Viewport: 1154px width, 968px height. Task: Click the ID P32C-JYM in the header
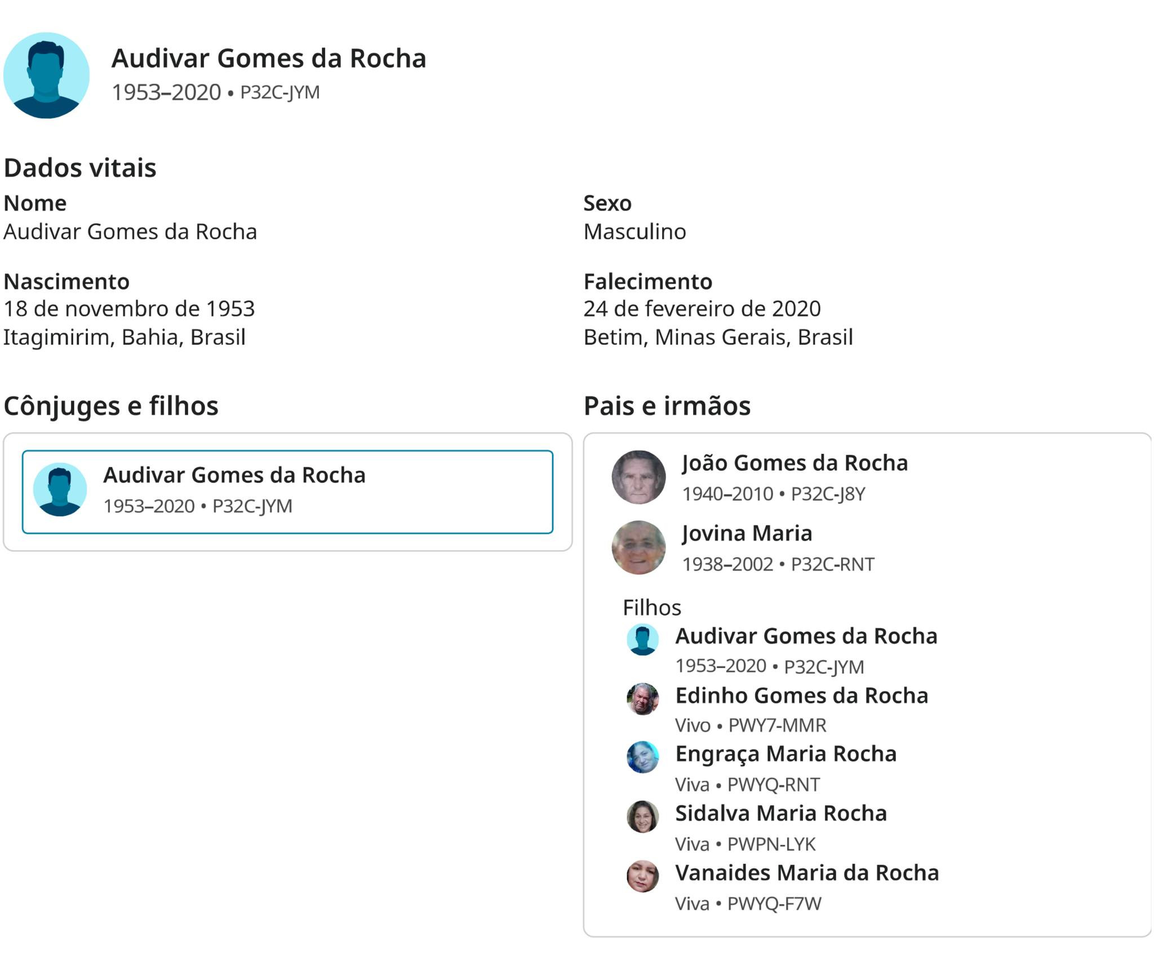click(280, 92)
